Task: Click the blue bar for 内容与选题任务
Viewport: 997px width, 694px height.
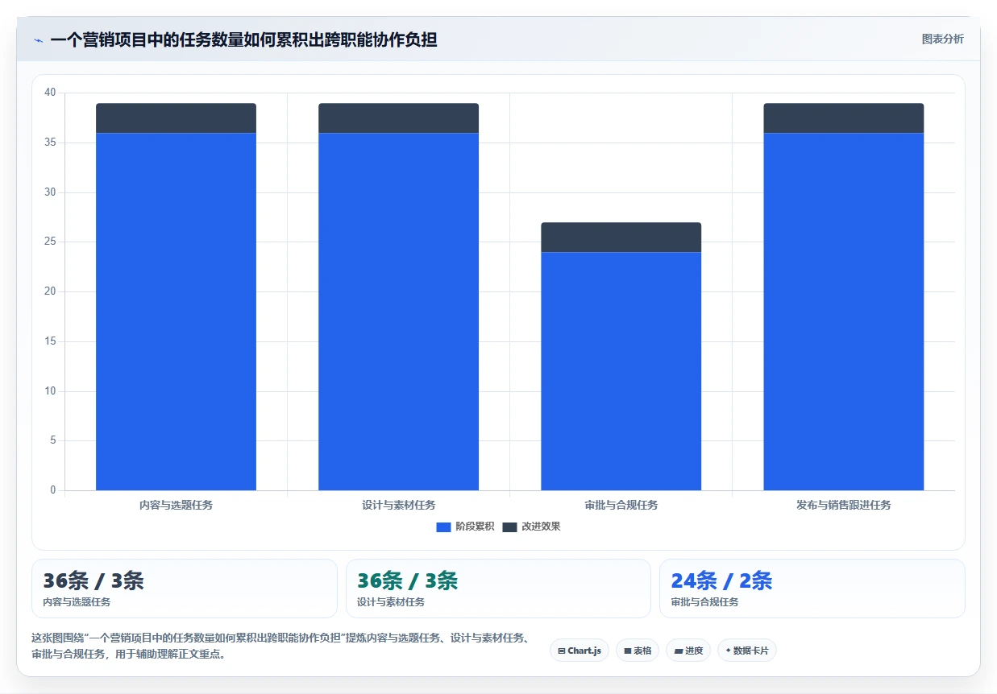Action: coord(176,312)
